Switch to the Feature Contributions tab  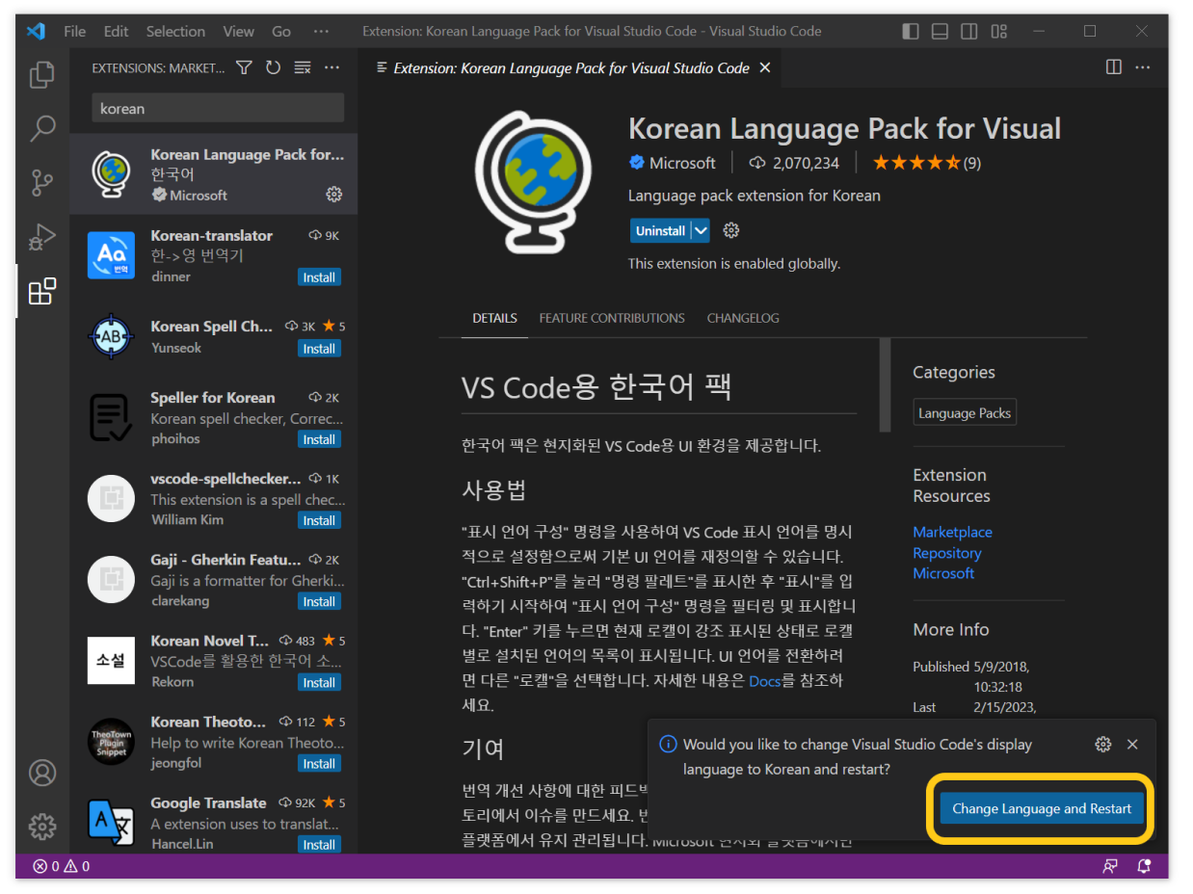pos(612,318)
